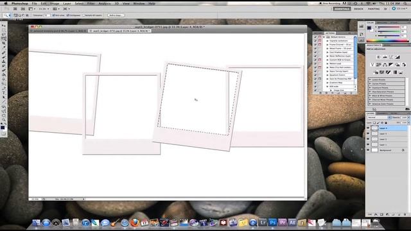Open Photoshop from the Dock
This screenshot has width=411, height=231.
pos(272,223)
